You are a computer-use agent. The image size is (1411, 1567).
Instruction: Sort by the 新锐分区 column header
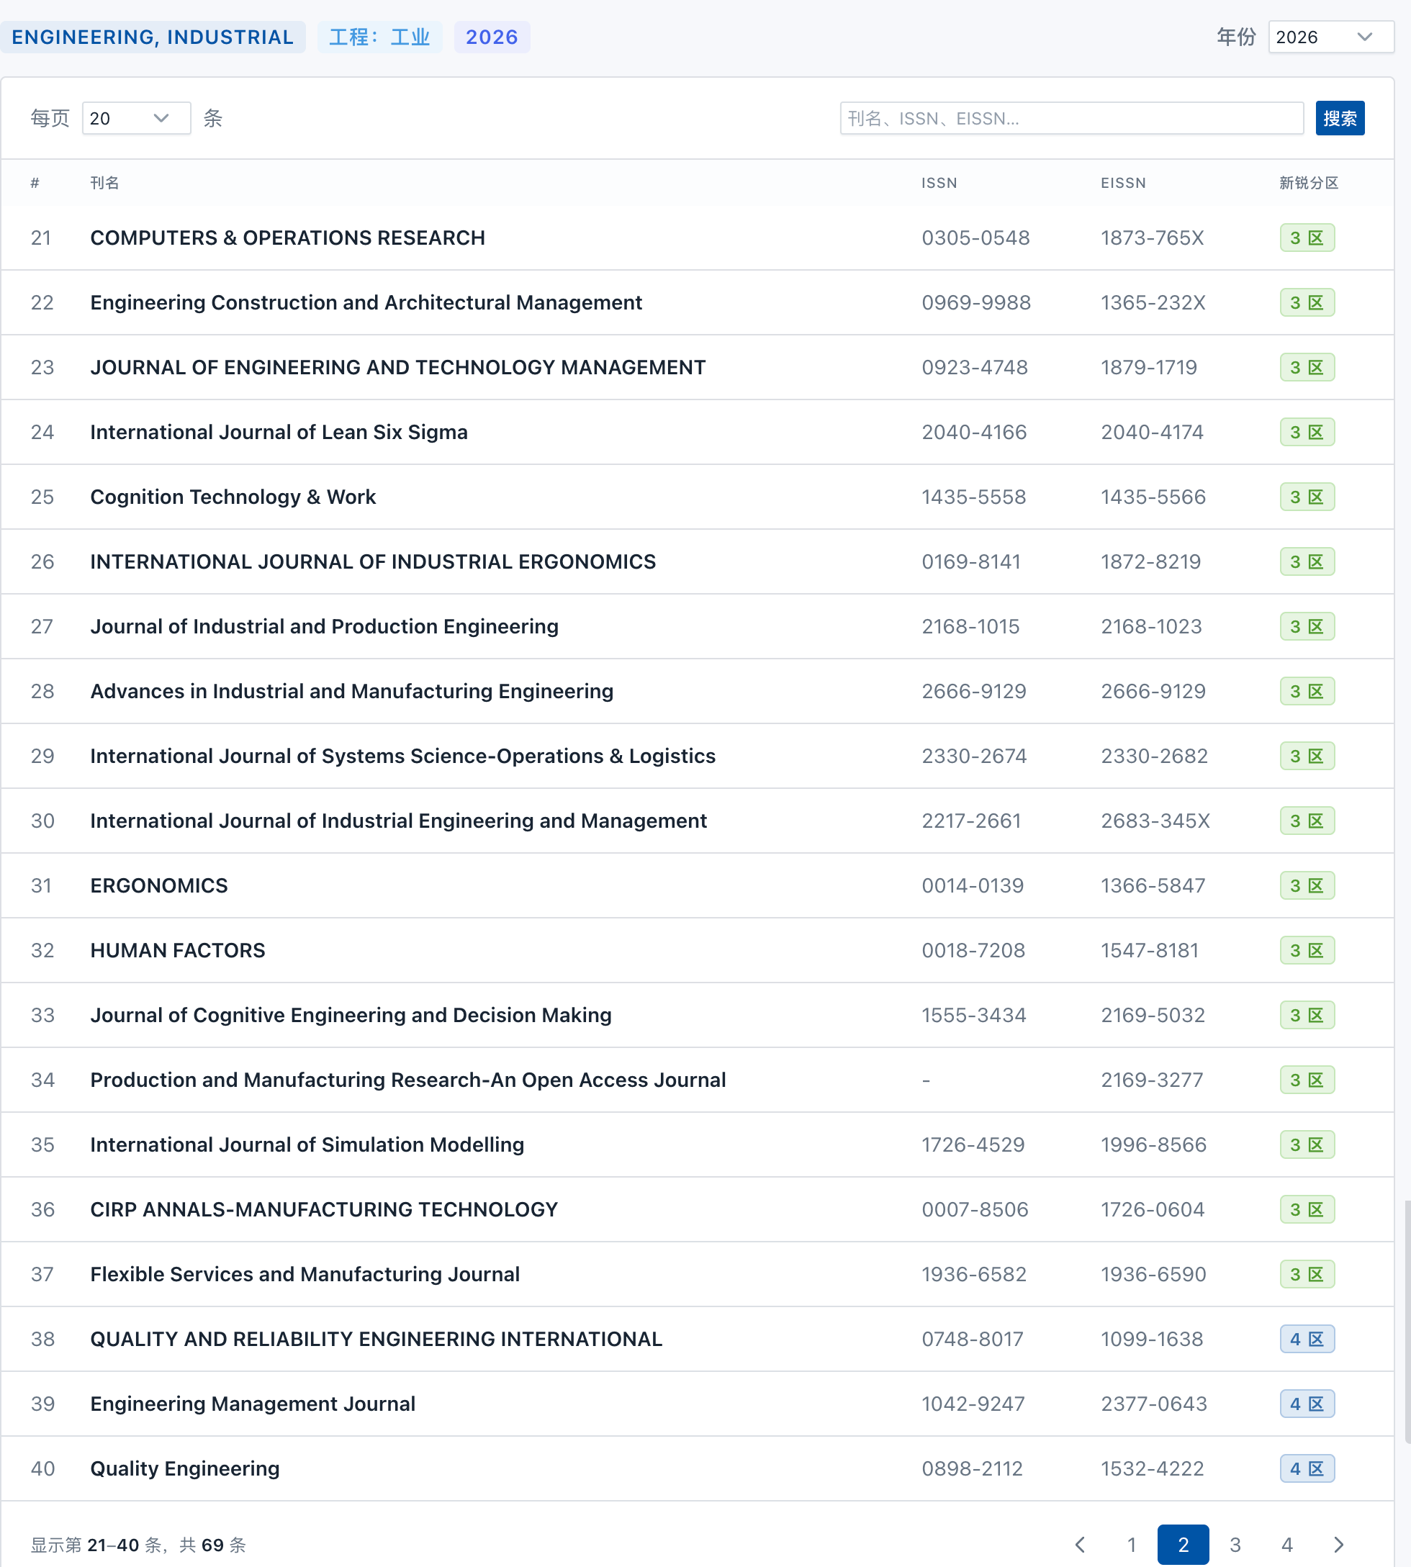click(x=1309, y=183)
